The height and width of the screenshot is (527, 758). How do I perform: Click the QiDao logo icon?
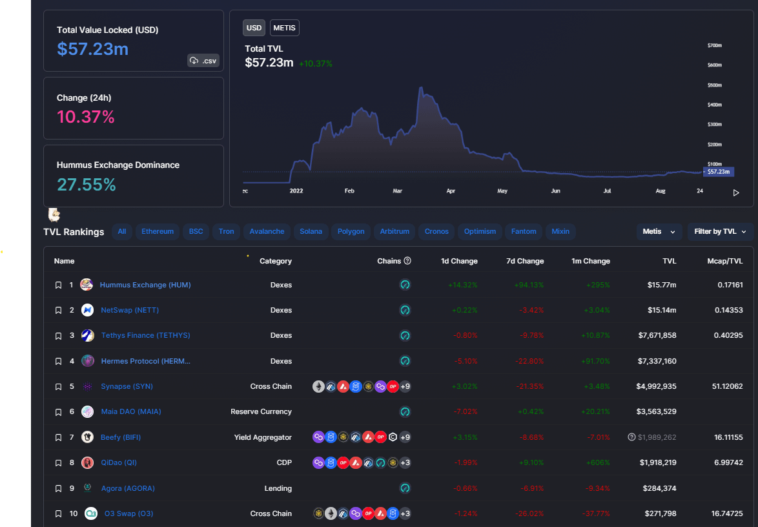[x=87, y=462]
